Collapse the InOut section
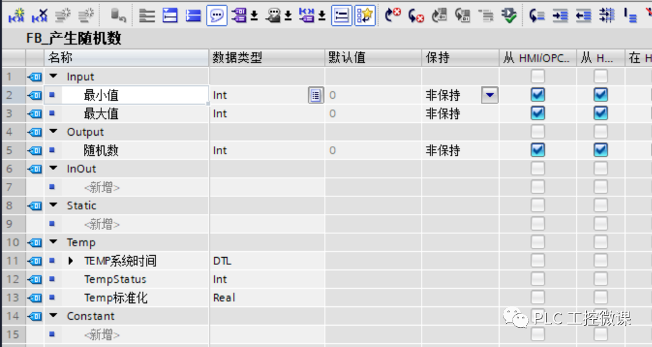 click(53, 169)
